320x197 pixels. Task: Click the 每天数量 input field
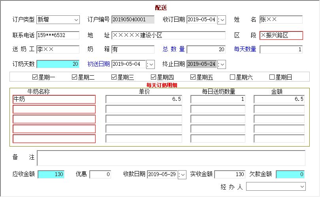tap(281, 49)
